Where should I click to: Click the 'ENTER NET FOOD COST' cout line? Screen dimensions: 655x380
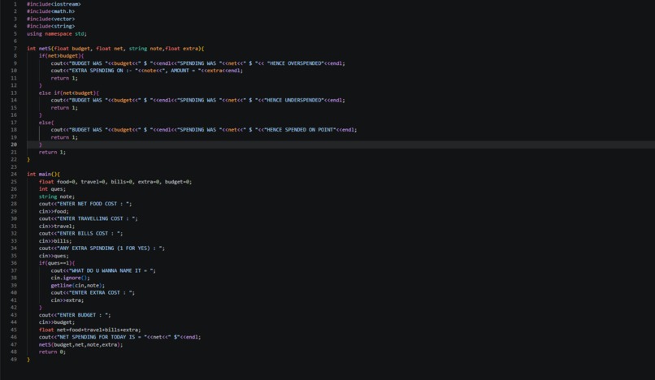click(85, 204)
